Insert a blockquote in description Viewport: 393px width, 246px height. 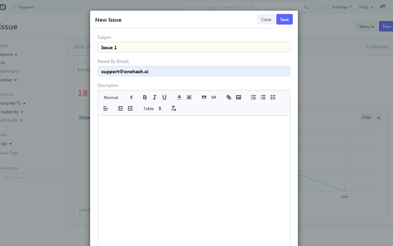click(x=204, y=97)
